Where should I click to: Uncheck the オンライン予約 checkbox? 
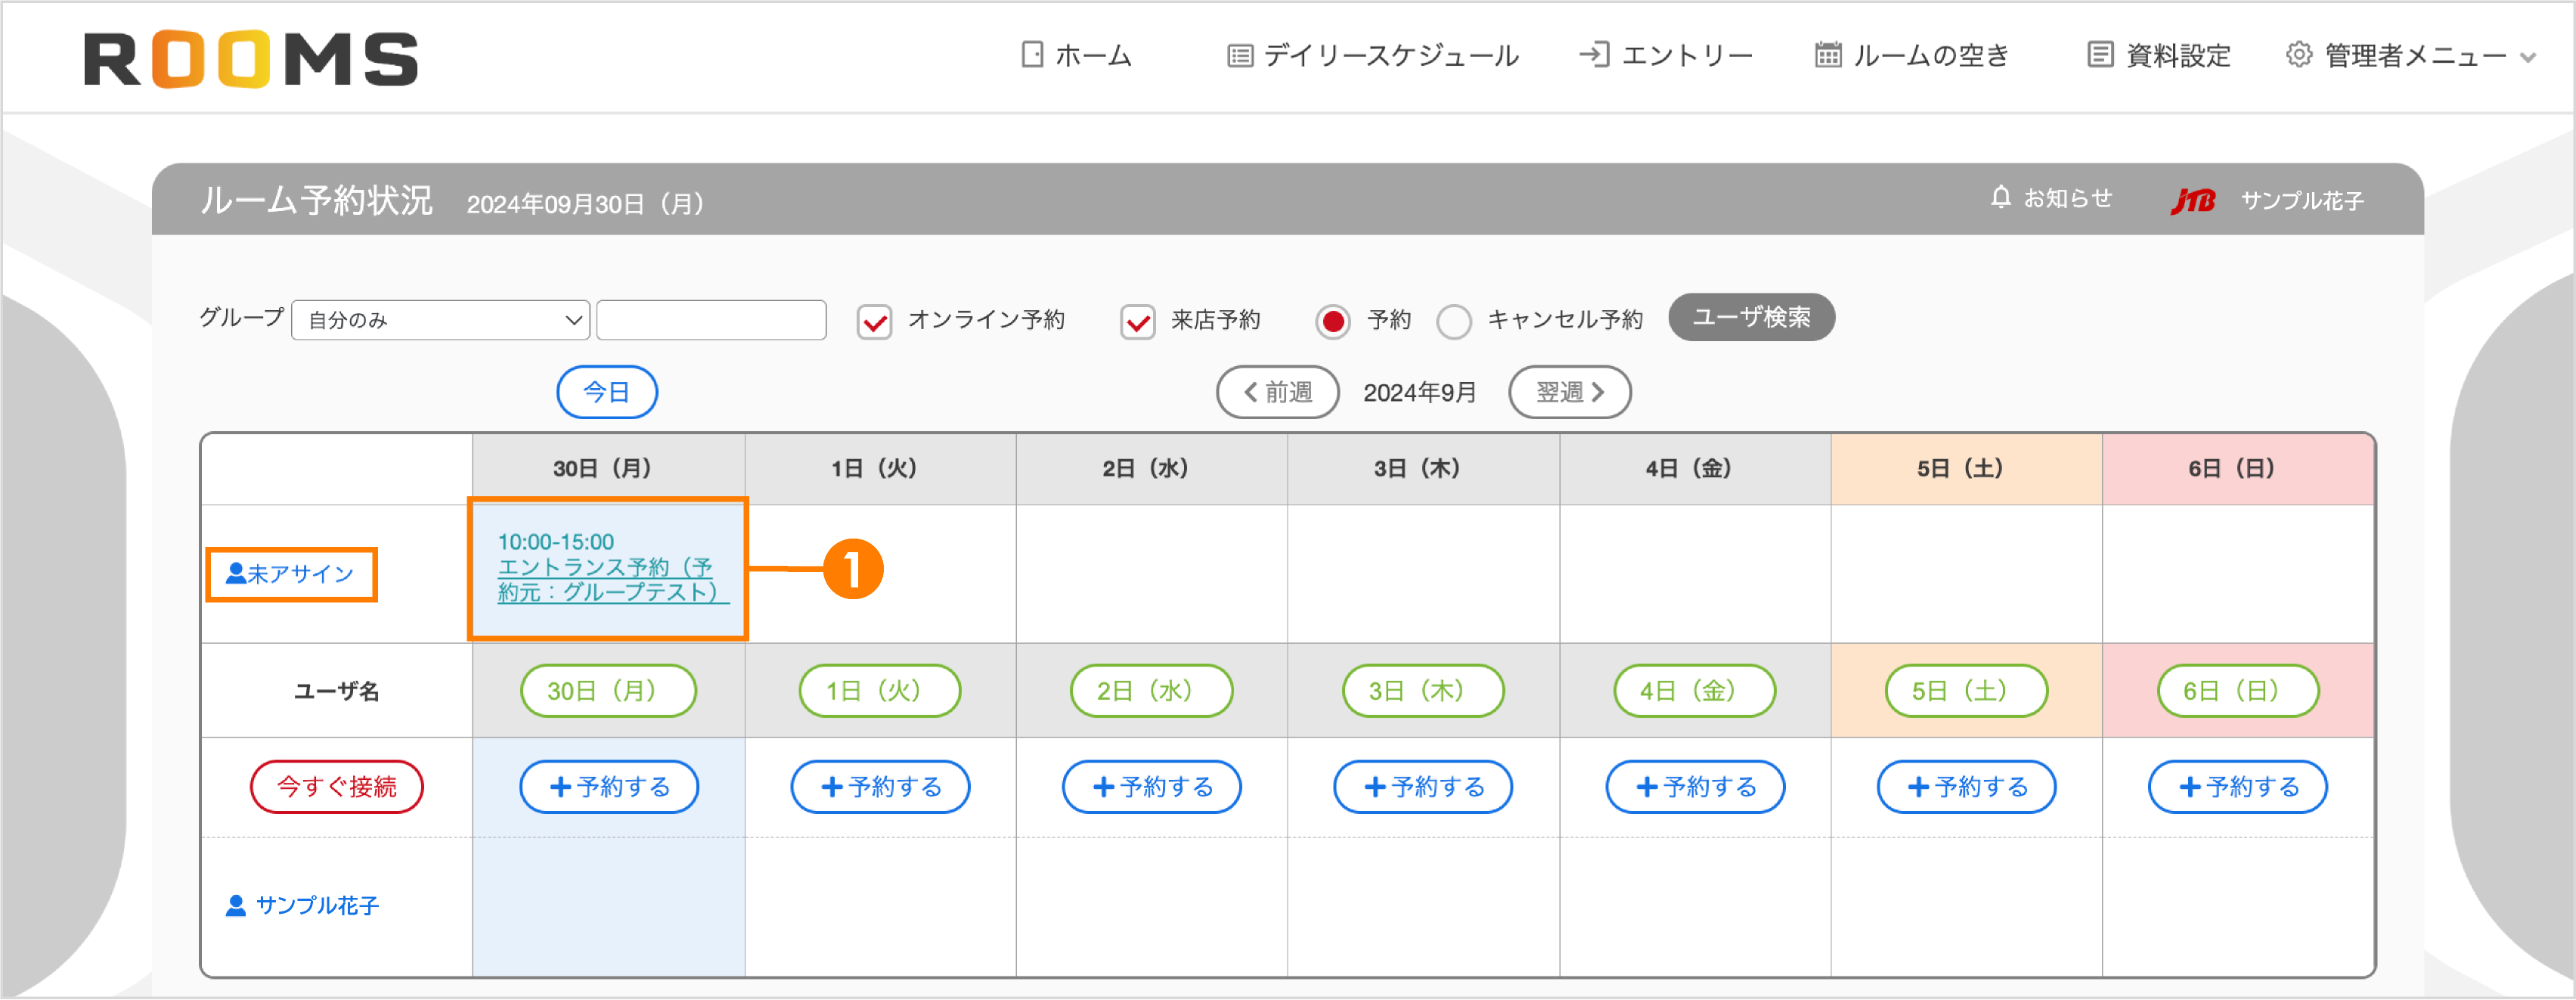[x=874, y=322]
